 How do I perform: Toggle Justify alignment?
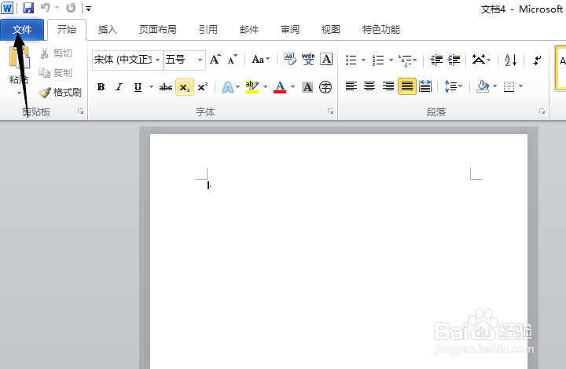point(407,86)
